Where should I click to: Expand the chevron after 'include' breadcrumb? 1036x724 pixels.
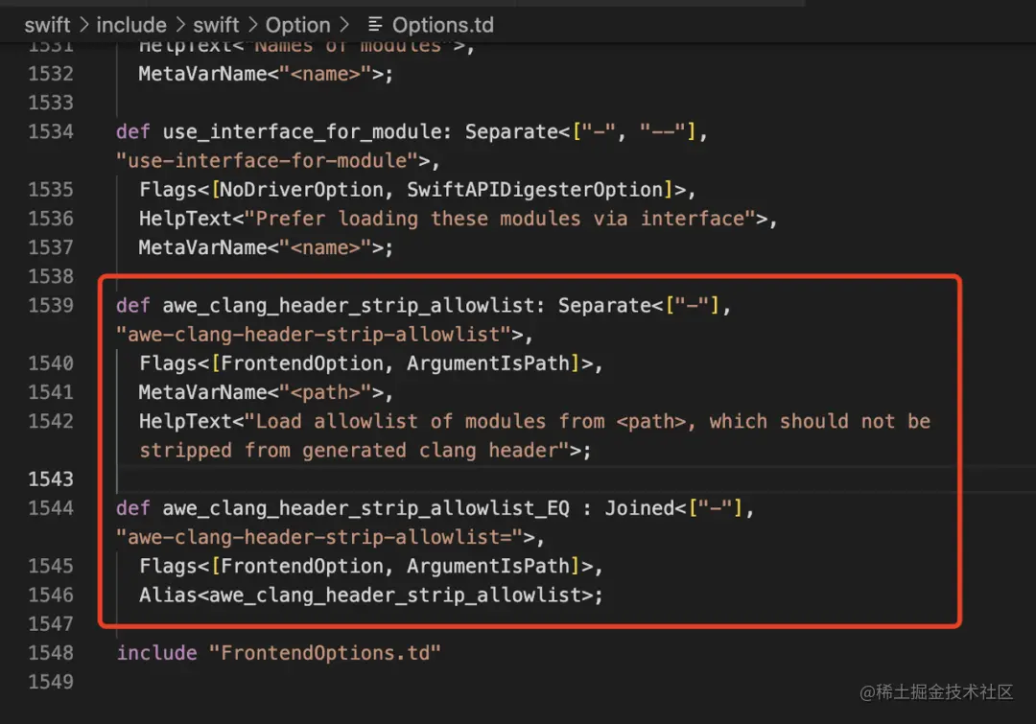(x=180, y=25)
